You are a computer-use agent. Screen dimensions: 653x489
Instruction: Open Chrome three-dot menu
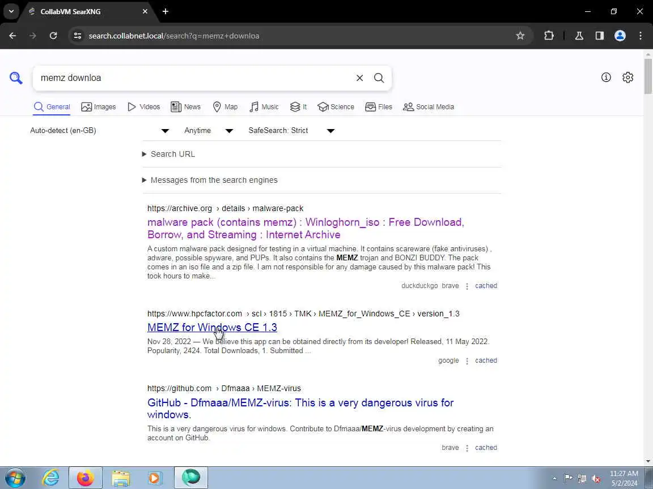click(x=641, y=36)
